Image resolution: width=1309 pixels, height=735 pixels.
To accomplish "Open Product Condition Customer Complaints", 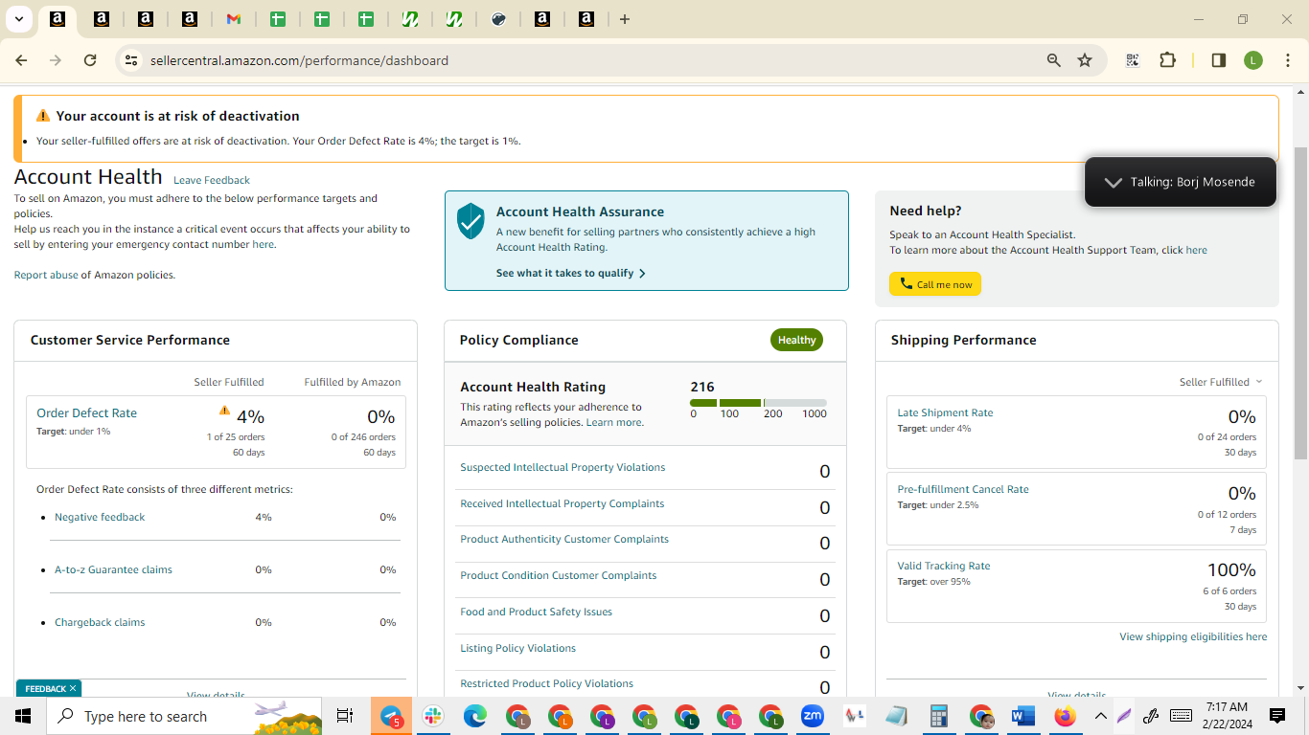I will 559,575.
